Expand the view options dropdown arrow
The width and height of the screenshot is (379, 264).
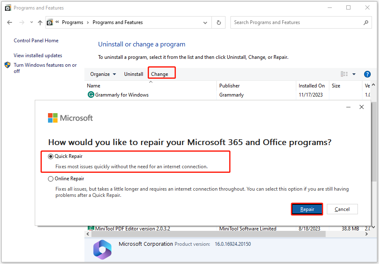pos(354,74)
